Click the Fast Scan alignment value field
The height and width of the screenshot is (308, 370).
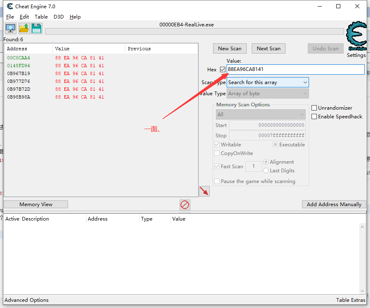[254, 166]
